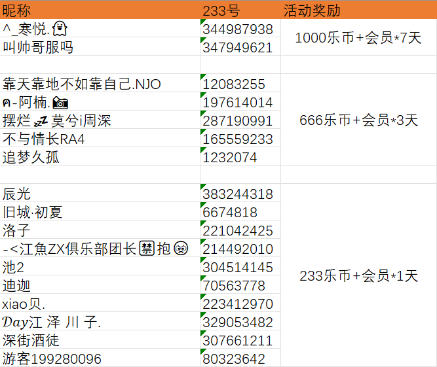This screenshot has width=437, height=367.
Task: Click the ID cell 383244318
Action: (x=240, y=194)
